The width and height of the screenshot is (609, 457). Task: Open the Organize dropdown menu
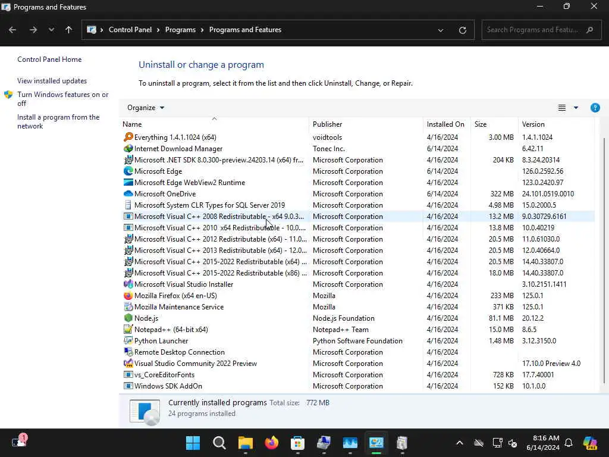tap(146, 108)
